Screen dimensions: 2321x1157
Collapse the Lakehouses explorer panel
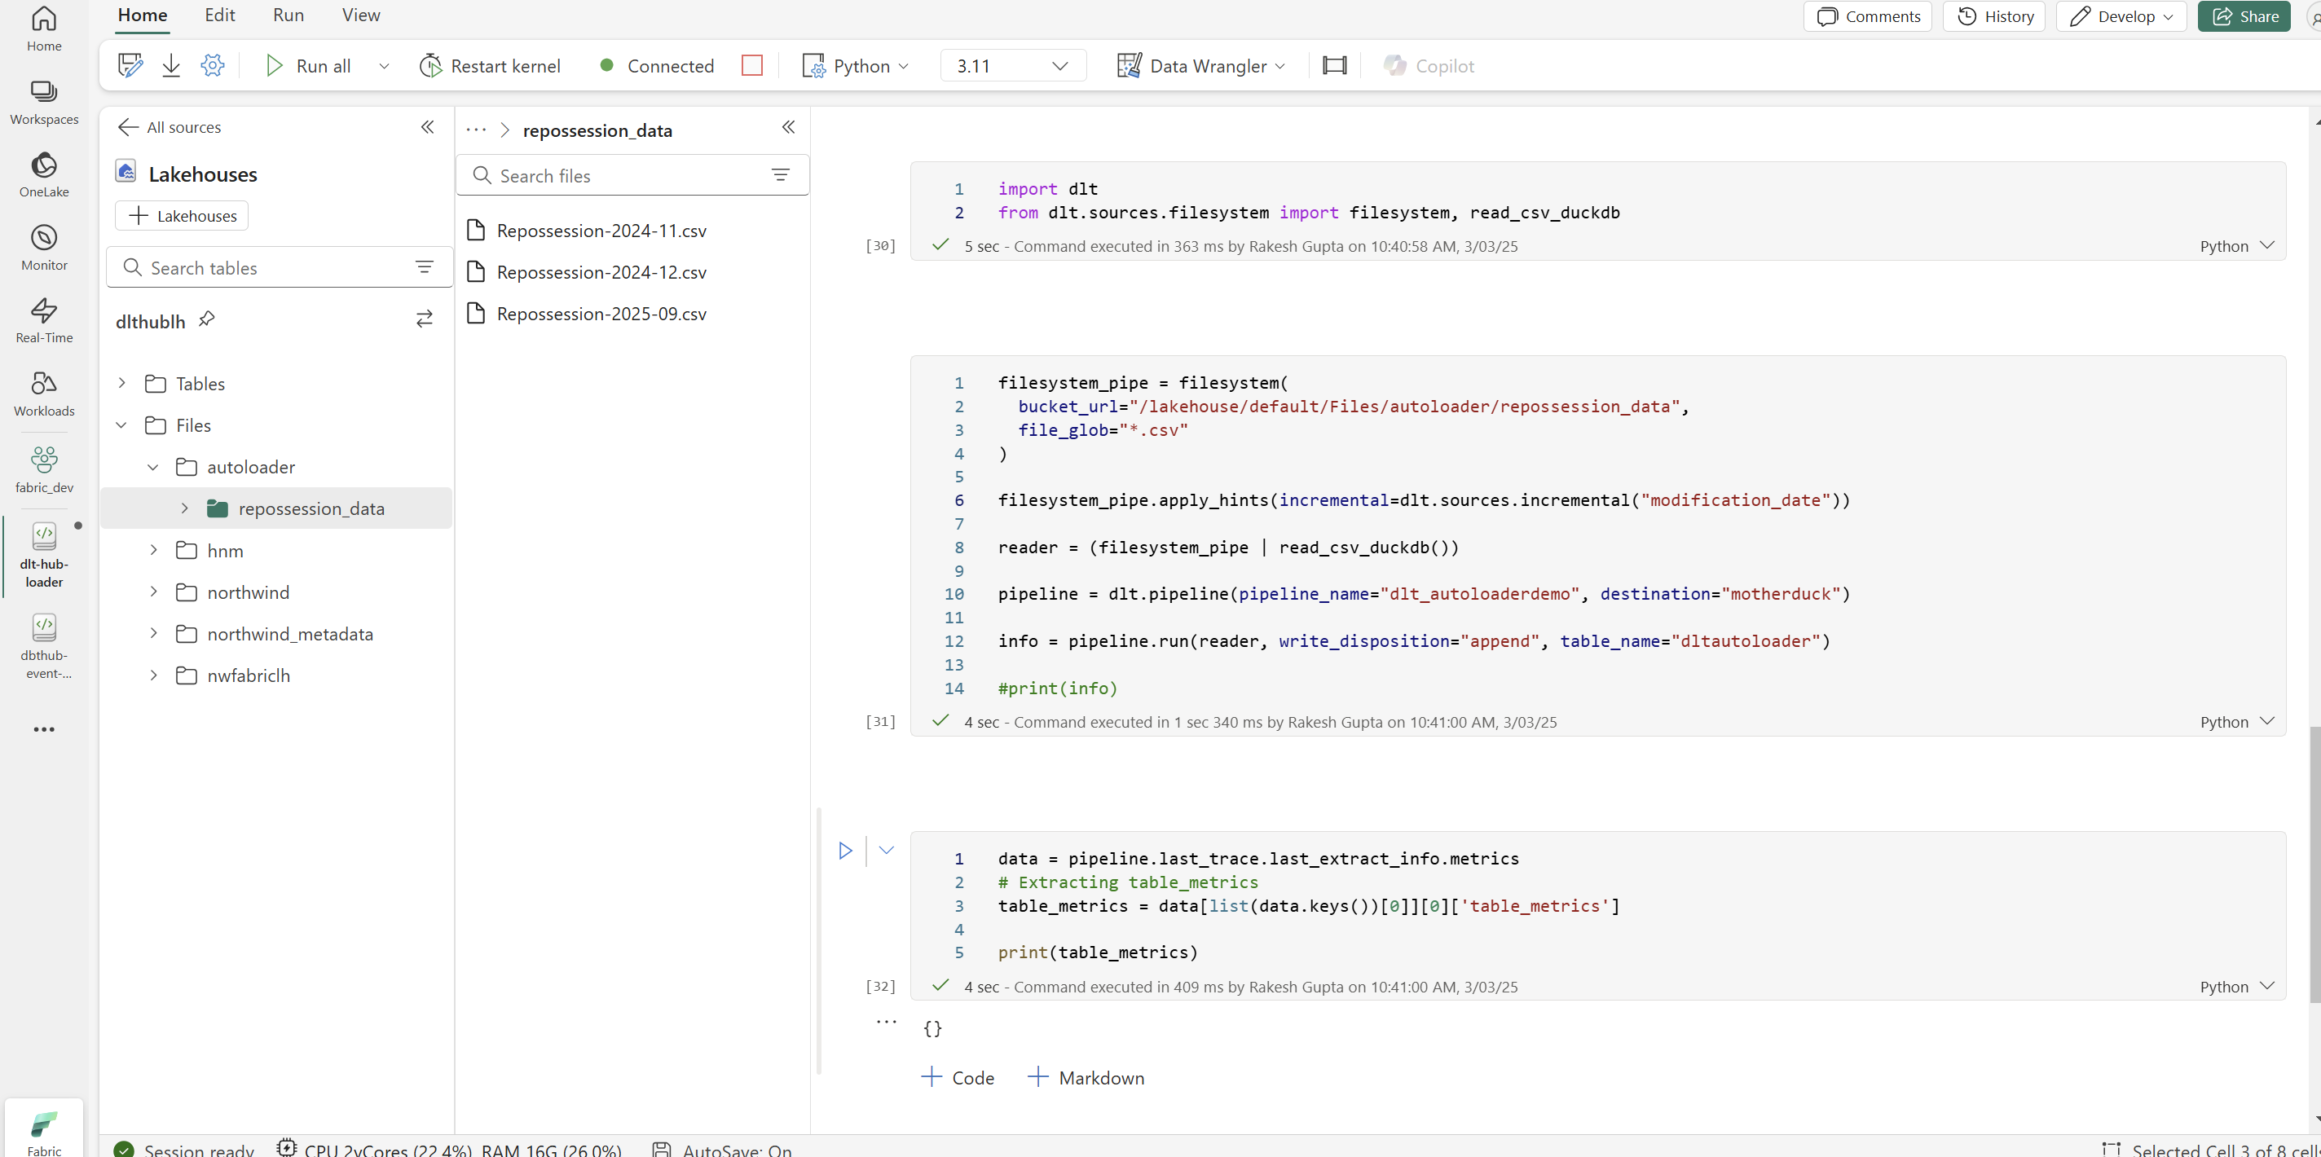pyautogui.click(x=427, y=127)
